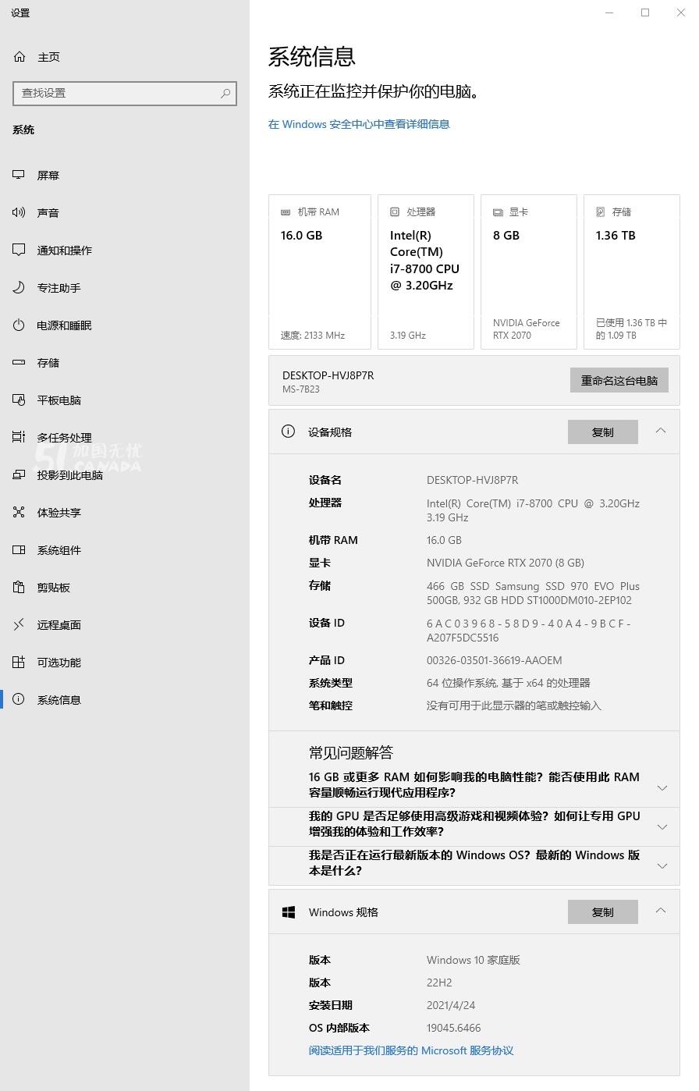The height and width of the screenshot is (1091, 699).
Task: Click the graphics card icon on 显卡 card
Action: click(x=498, y=212)
